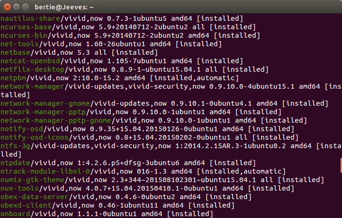This screenshot has width=342, height=218.
Task: Click the netflix-desktop package name
Action: point(32,69)
